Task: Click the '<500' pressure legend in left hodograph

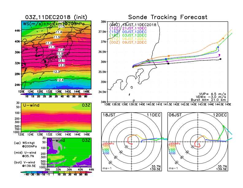Action: [x=106, y=150]
